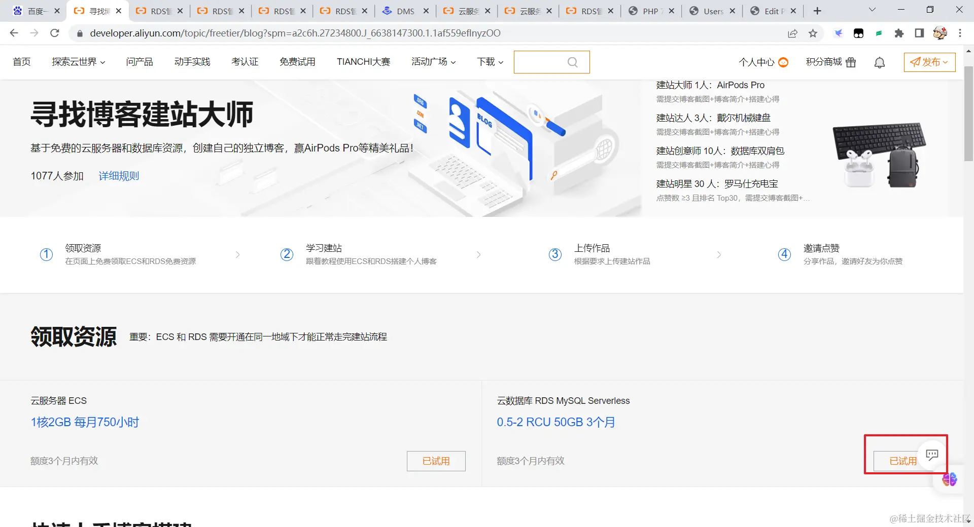Open 免费试用 in the navigation
The height and width of the screenshot is (527, 974).
[x=297, y=62]
